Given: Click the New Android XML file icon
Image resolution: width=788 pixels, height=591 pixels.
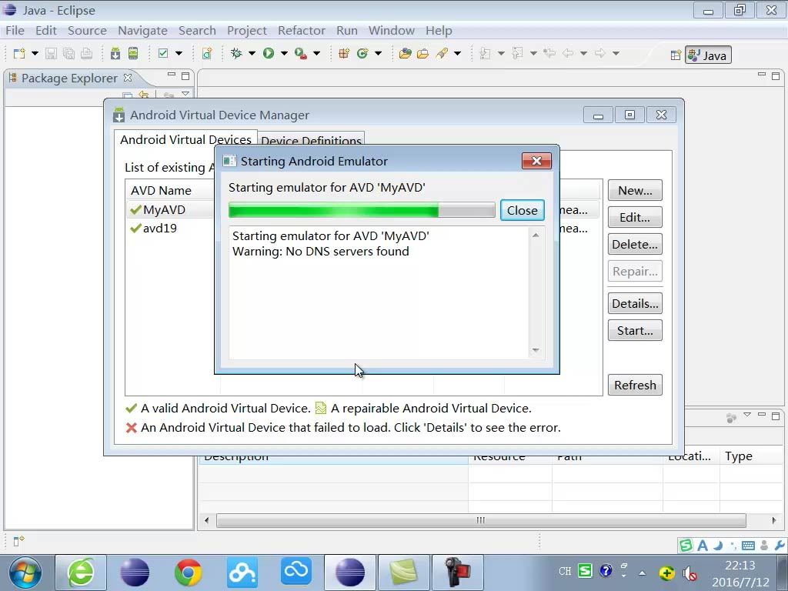Looking at the screenshot, I should (207, 53).
